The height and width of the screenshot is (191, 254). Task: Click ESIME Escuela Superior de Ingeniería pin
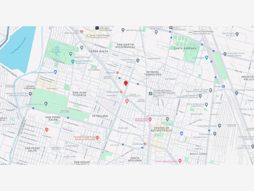[x=210, y=90]
